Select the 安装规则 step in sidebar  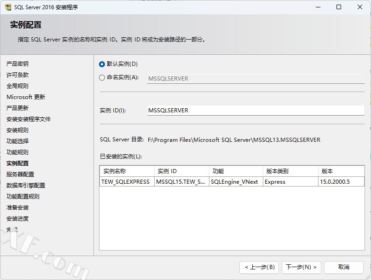pos(17,130)
